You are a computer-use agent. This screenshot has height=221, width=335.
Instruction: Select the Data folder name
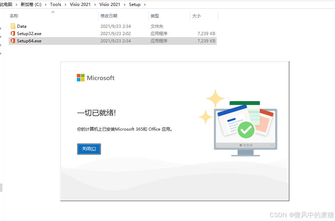click(22, 26)
